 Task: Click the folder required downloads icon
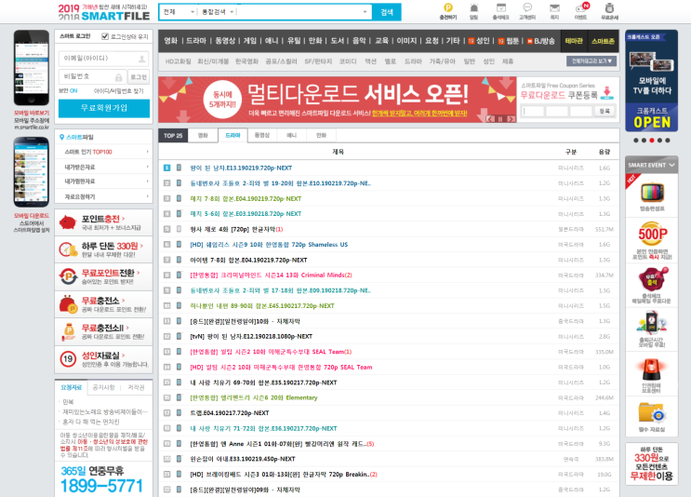click(x=651, y=414)
